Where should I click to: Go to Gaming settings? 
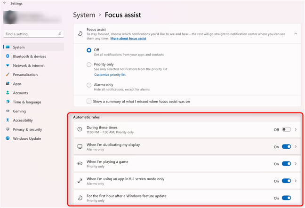(x=33, y=111)
